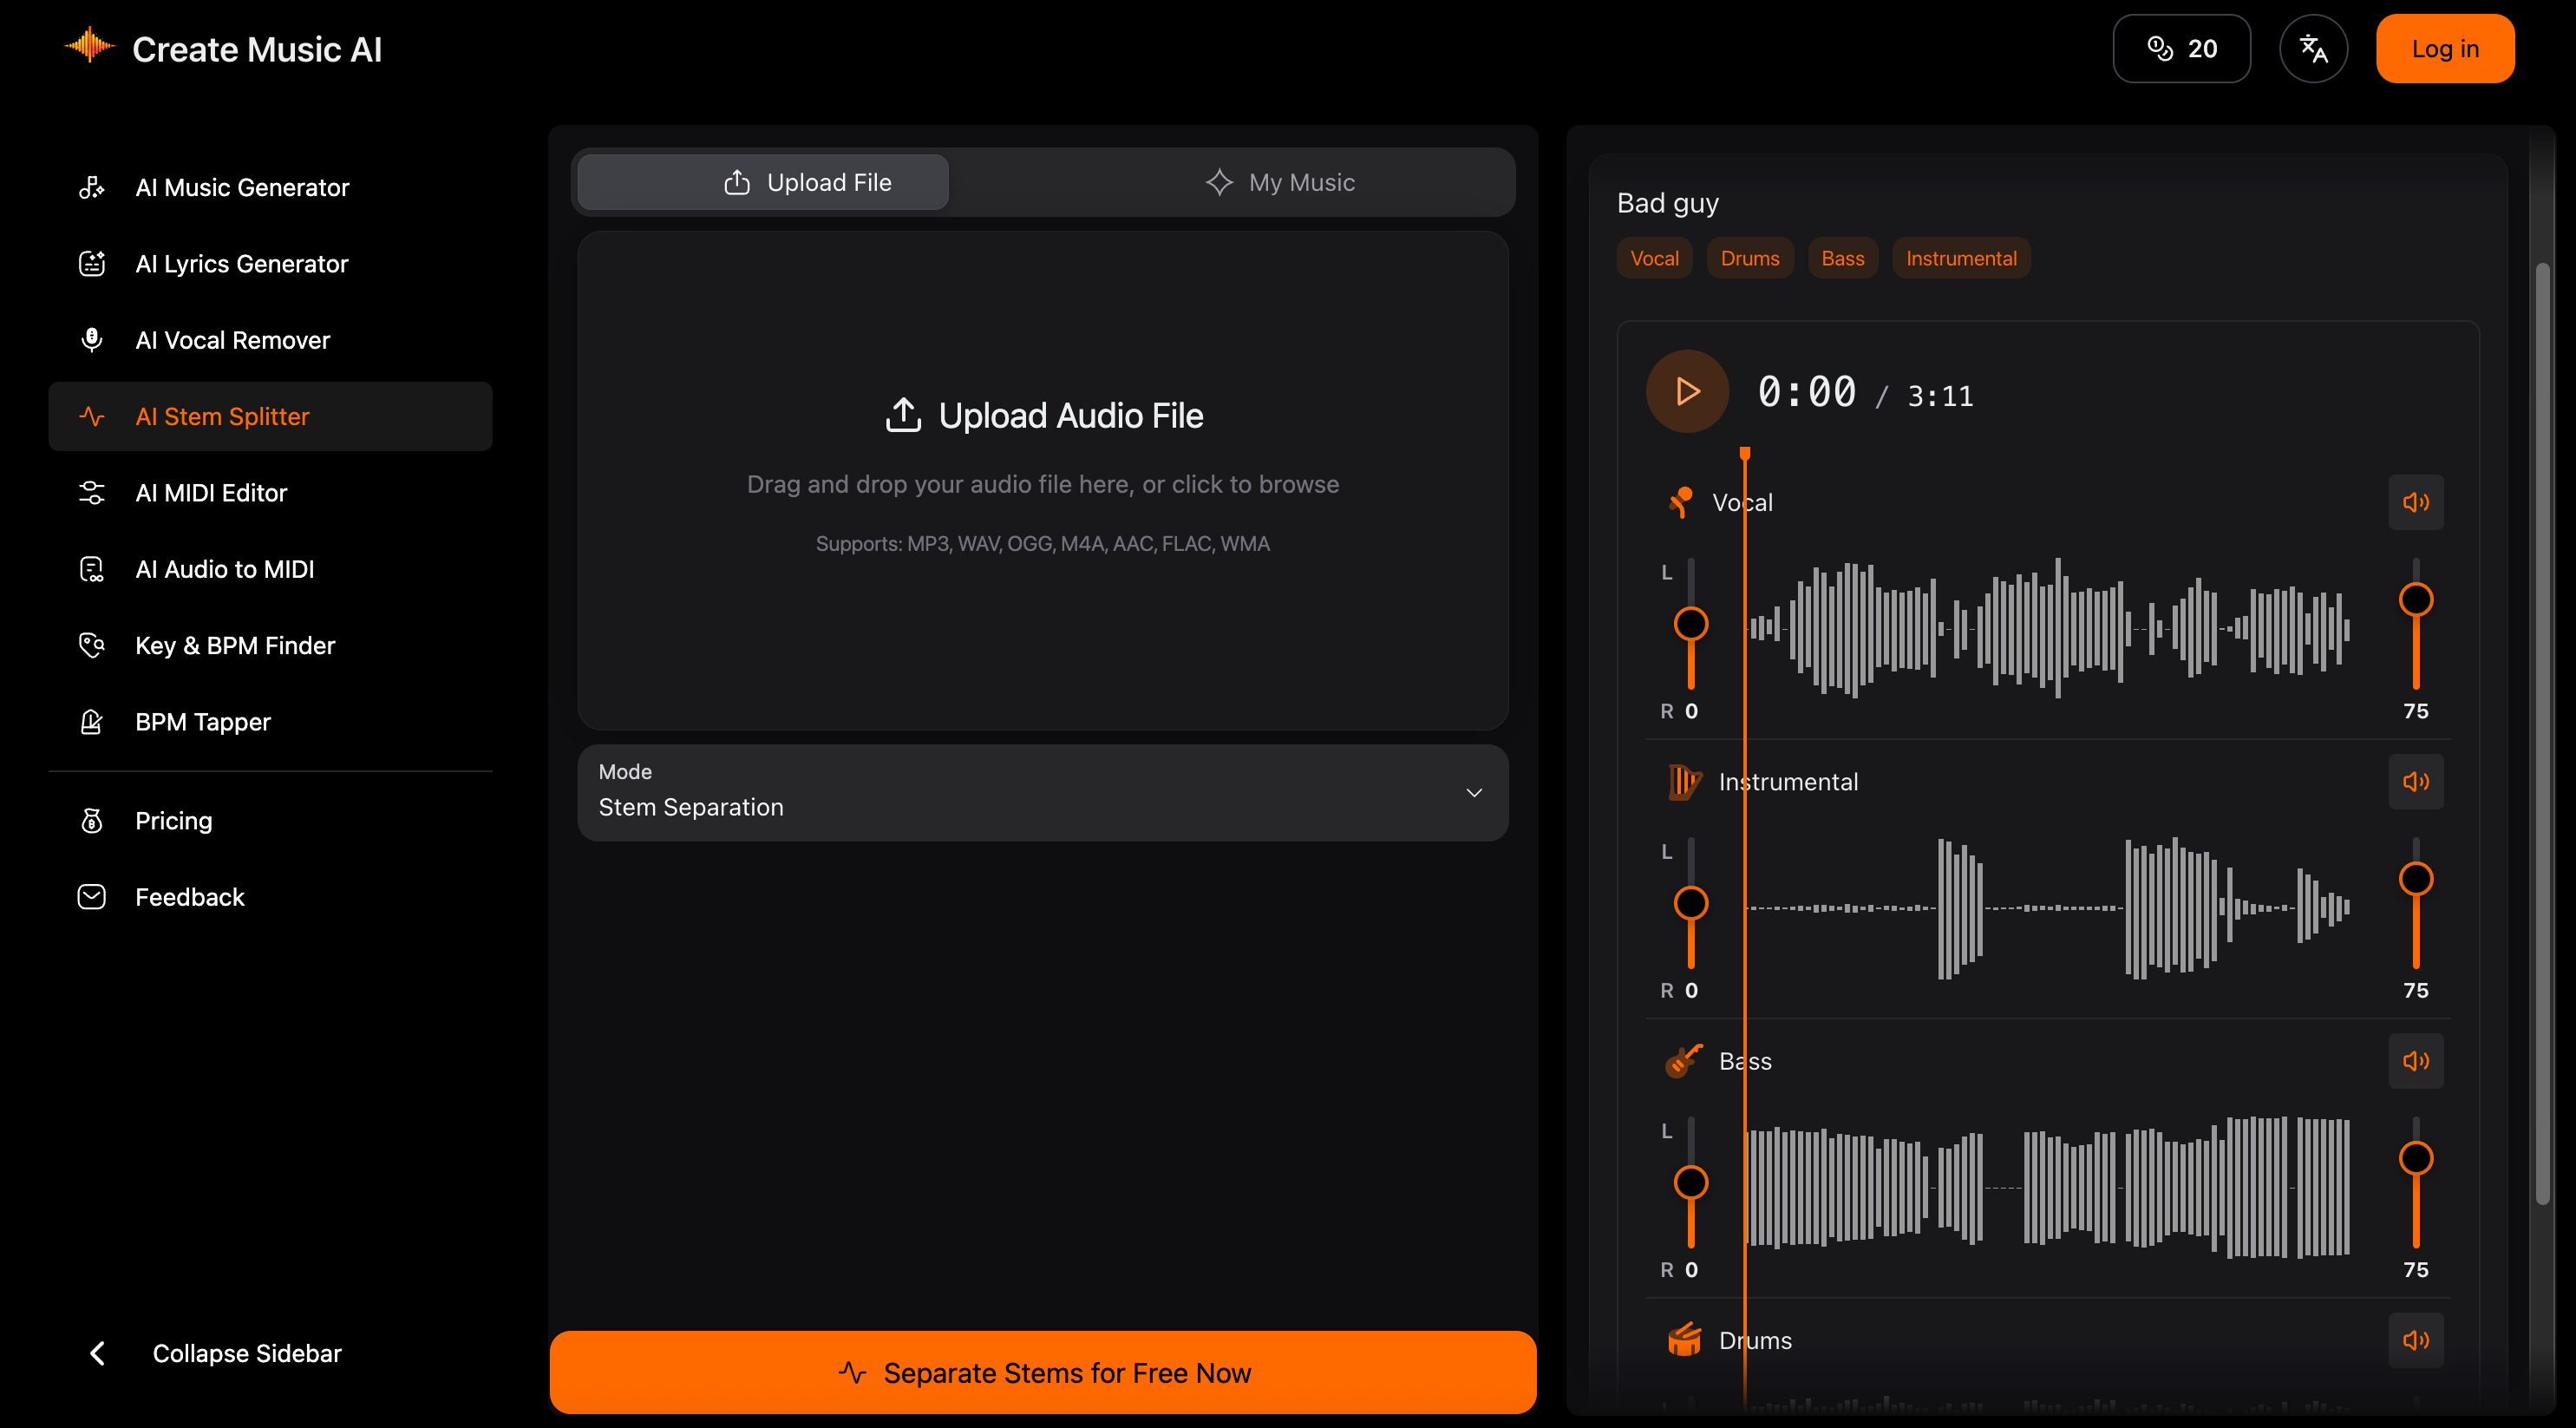Click the AI MIDI Editor sliders icon
The height and width of the screenshot is (1428, 2576).
[x=92, y=492]
